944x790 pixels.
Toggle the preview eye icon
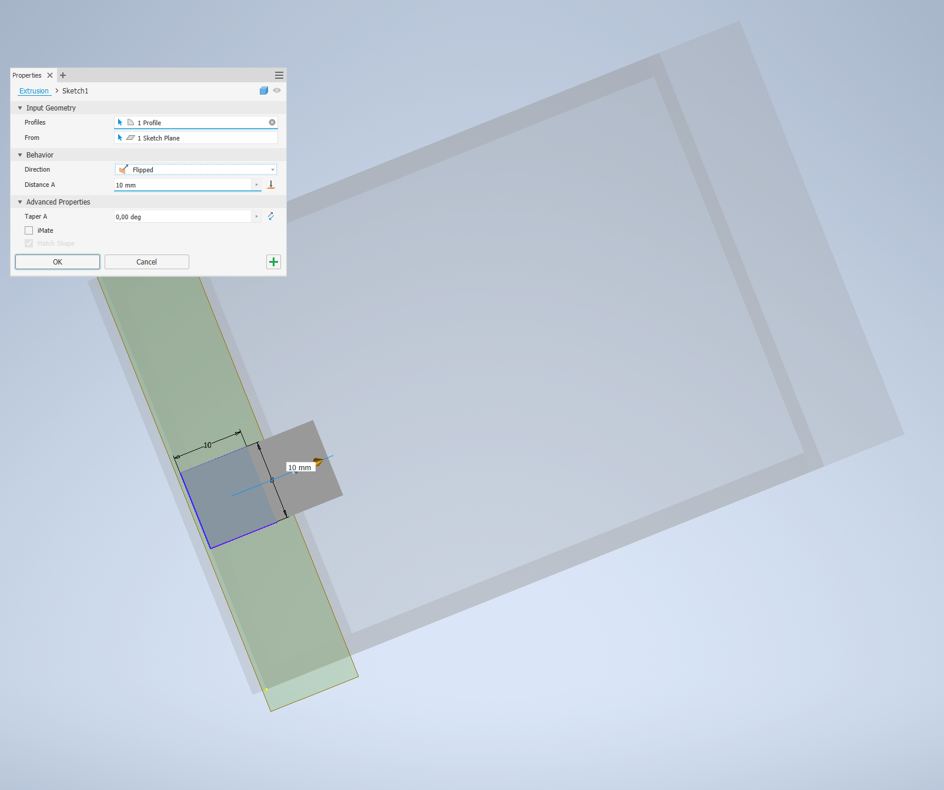click(276, 91)
